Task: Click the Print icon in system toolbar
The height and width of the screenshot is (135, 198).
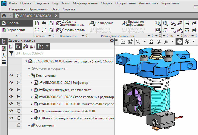Action: coord(37,30)
